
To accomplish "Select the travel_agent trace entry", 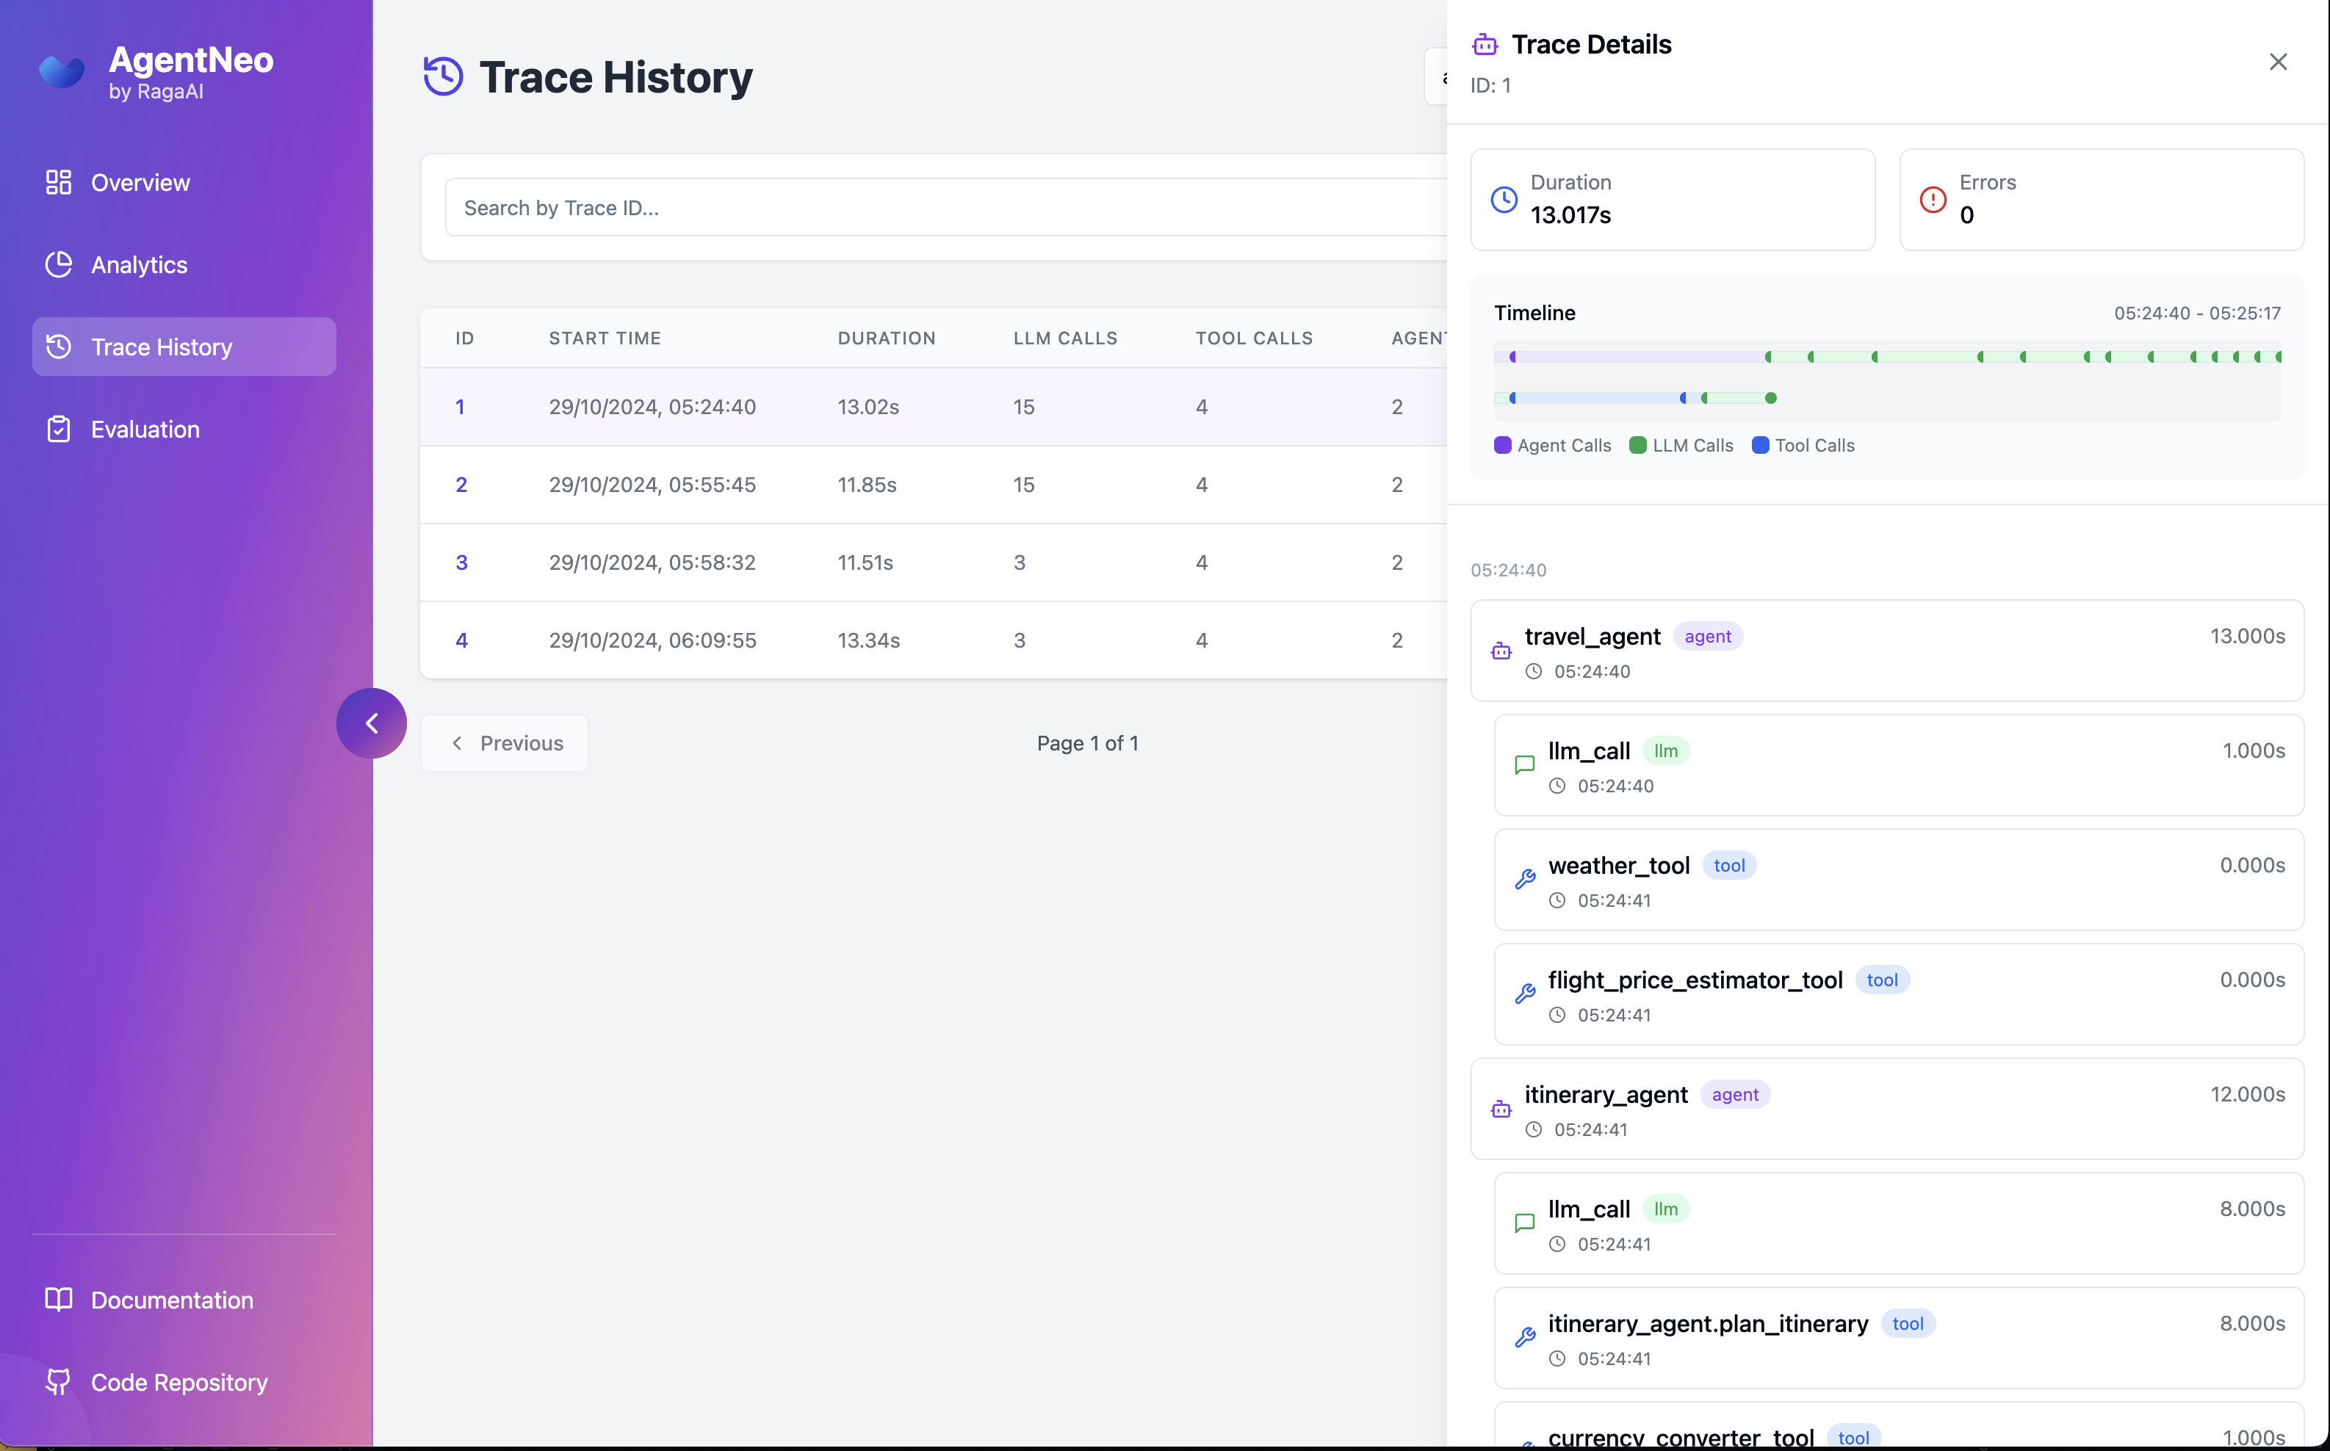I will [1886, 651].
